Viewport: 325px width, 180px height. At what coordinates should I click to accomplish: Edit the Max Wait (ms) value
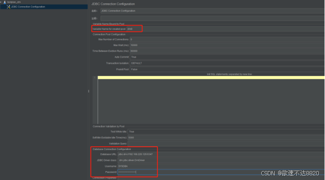227,45
